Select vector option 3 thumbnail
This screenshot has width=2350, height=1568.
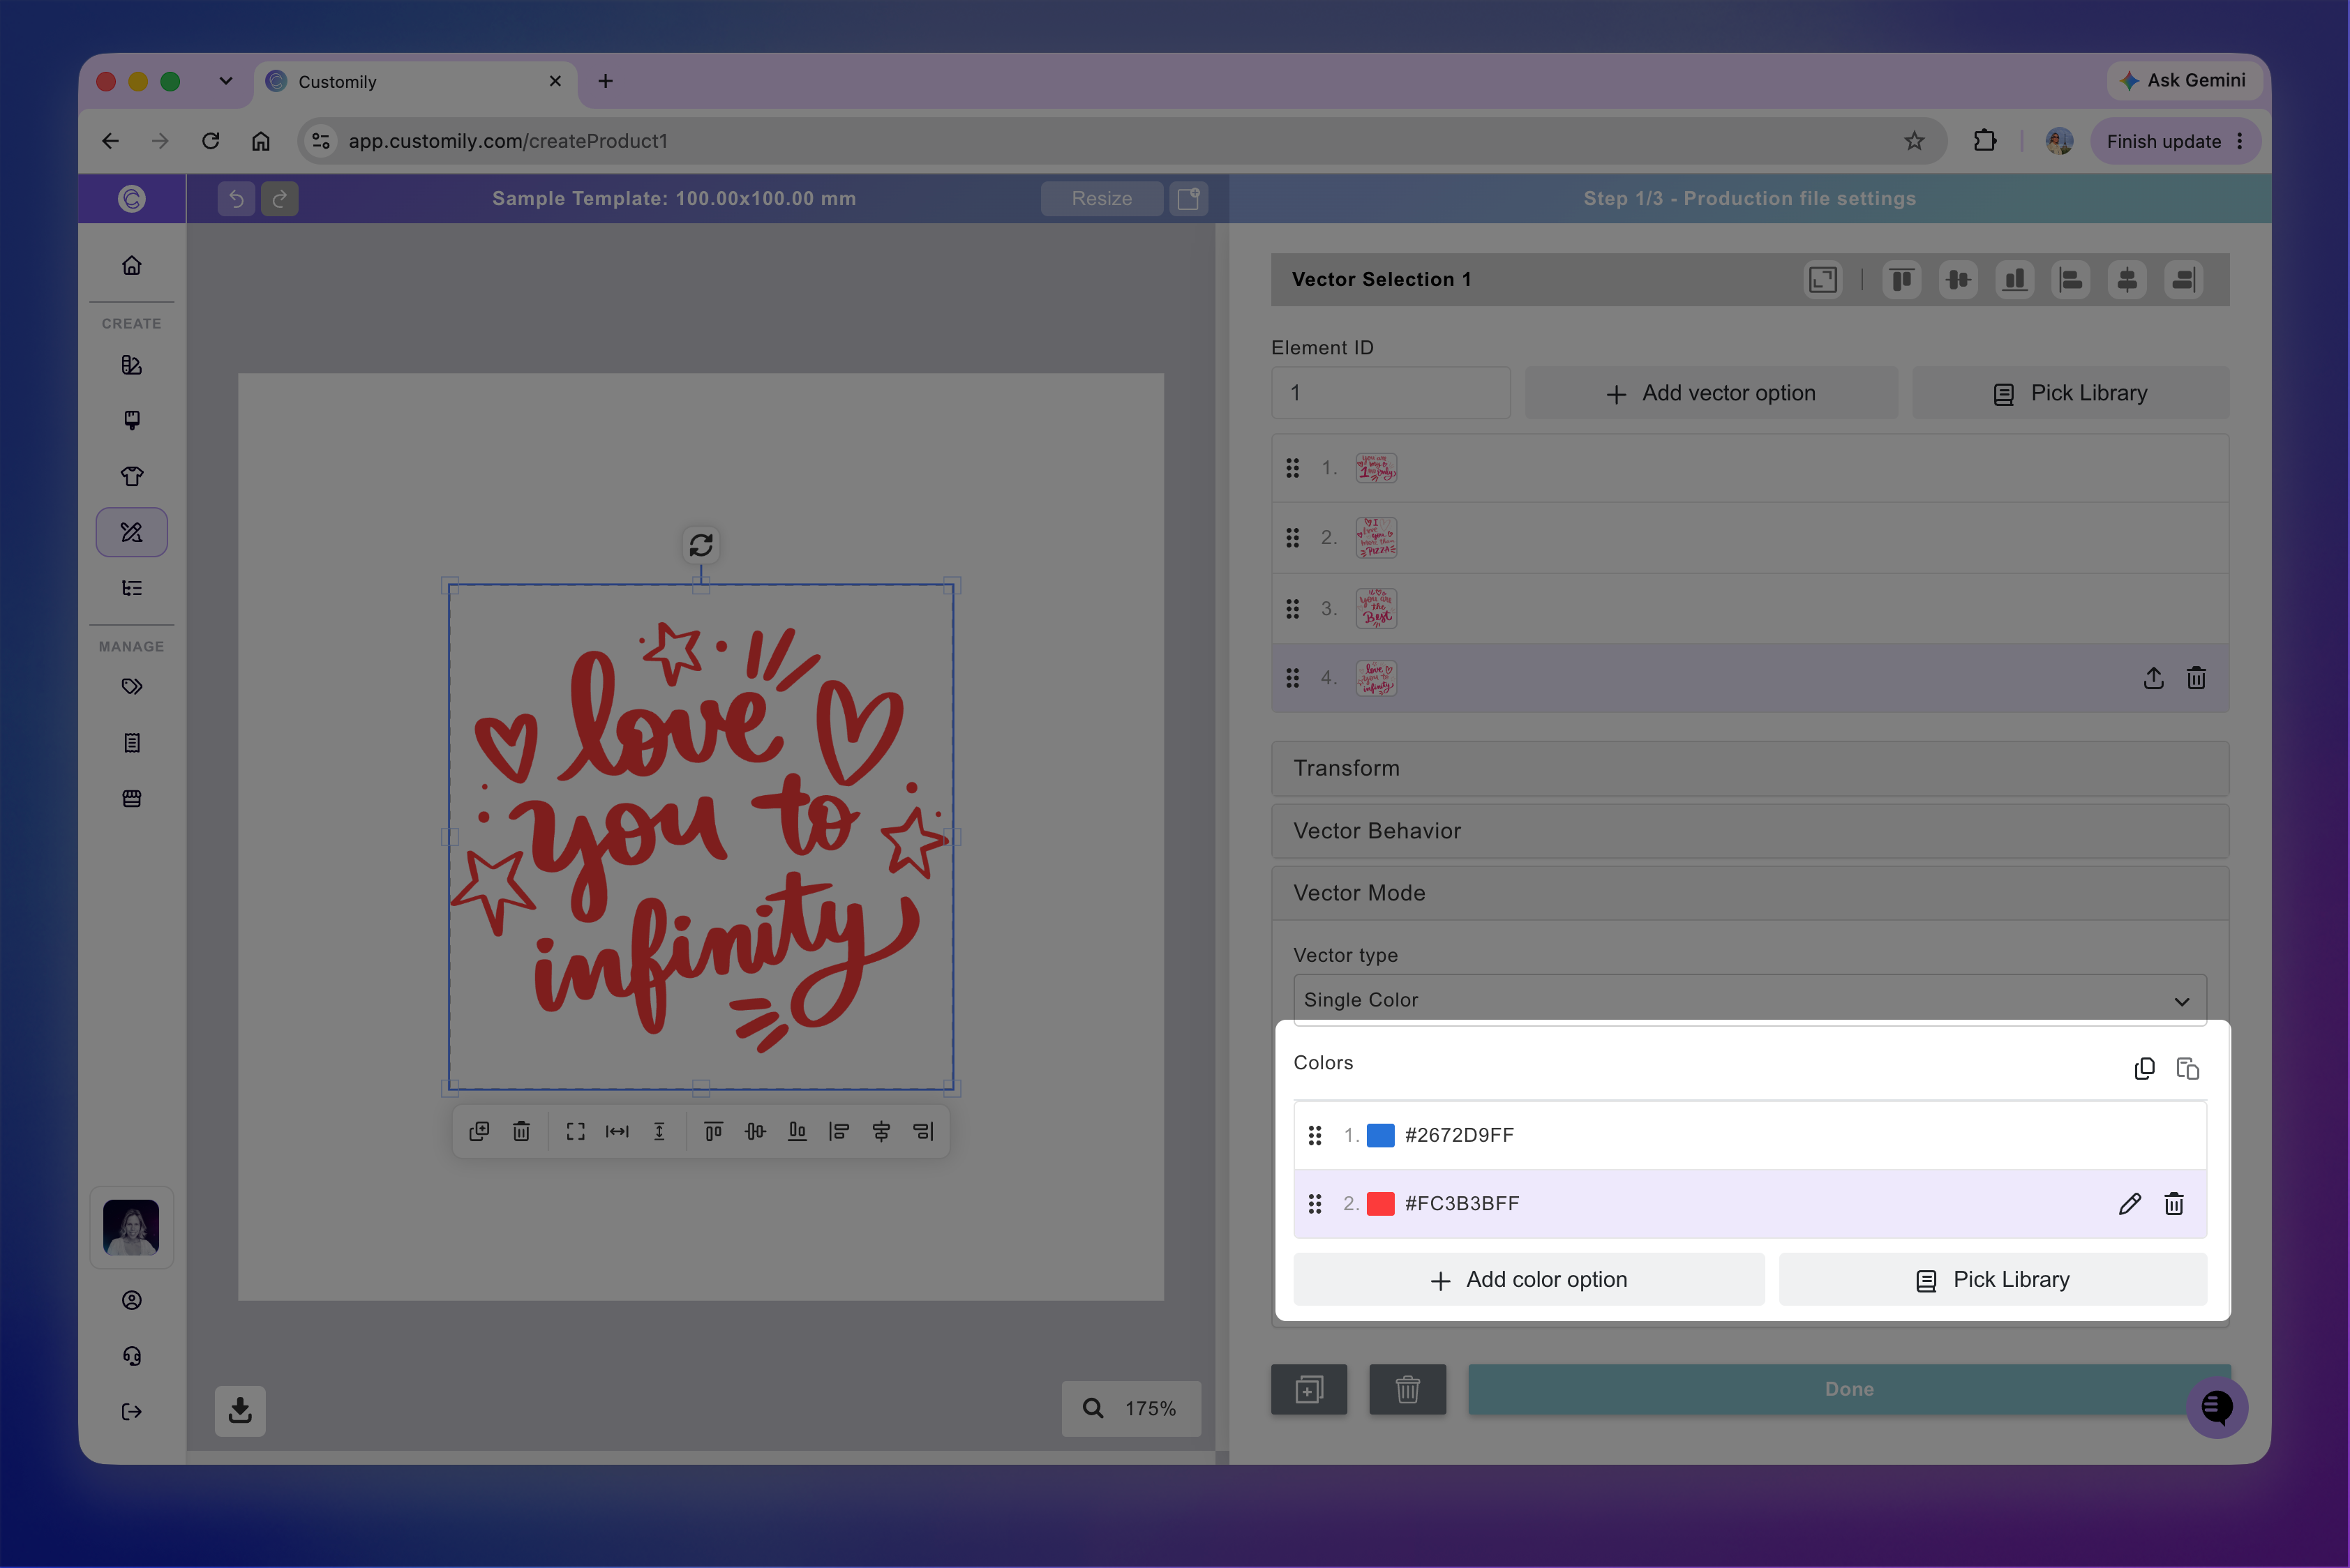pos(1375,608)
